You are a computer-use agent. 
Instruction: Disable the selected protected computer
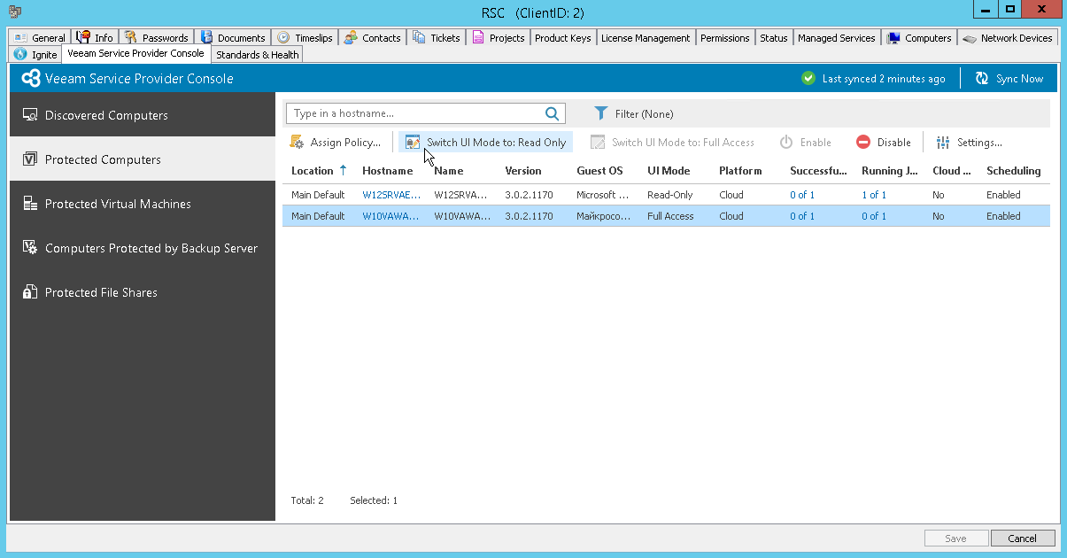click(x=883, y=142)
